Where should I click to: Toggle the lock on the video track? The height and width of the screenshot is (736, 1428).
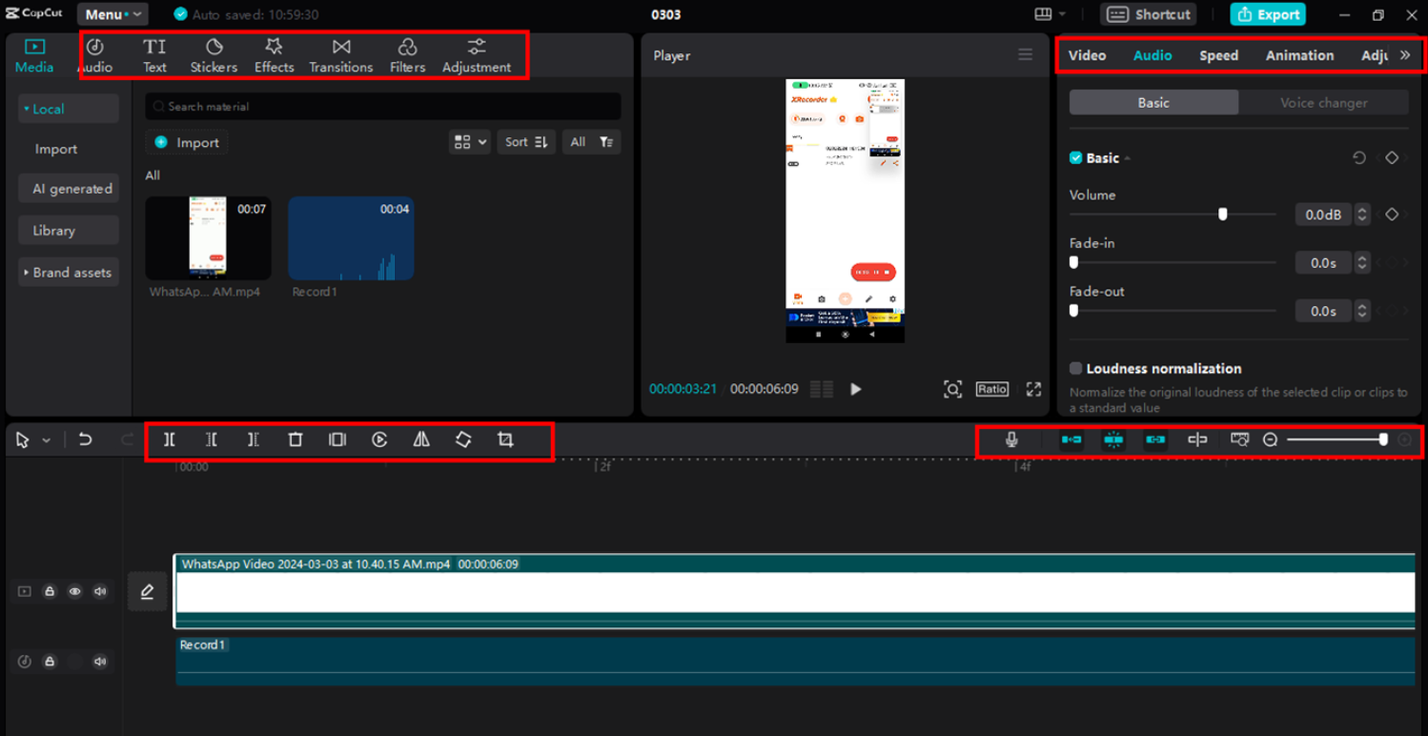pyautogui.click(x=50, y=591)
